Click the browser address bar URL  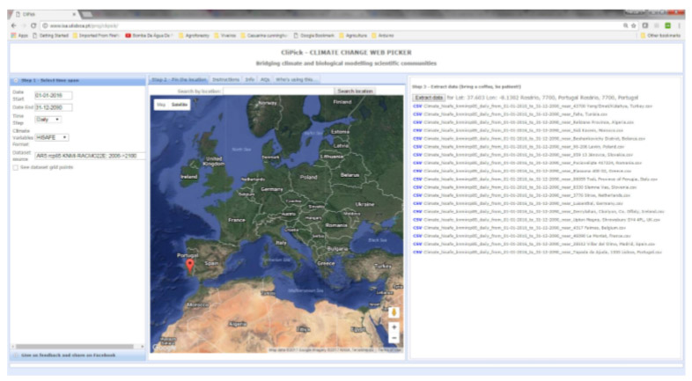click(x=84, y=26)
